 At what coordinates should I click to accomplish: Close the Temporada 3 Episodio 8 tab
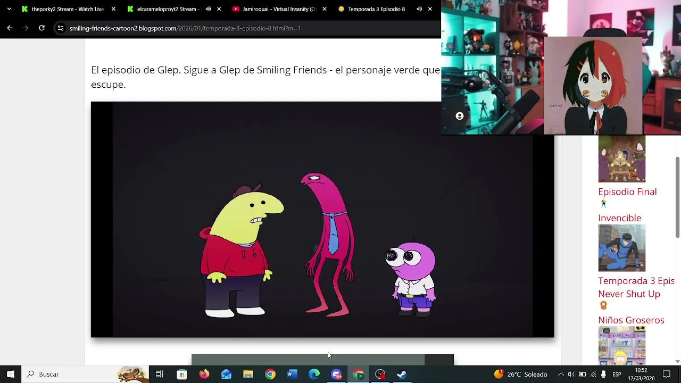click(430, 9)
